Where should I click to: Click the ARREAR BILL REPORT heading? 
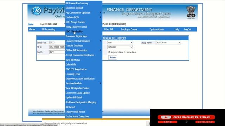[x=114, y=38]
